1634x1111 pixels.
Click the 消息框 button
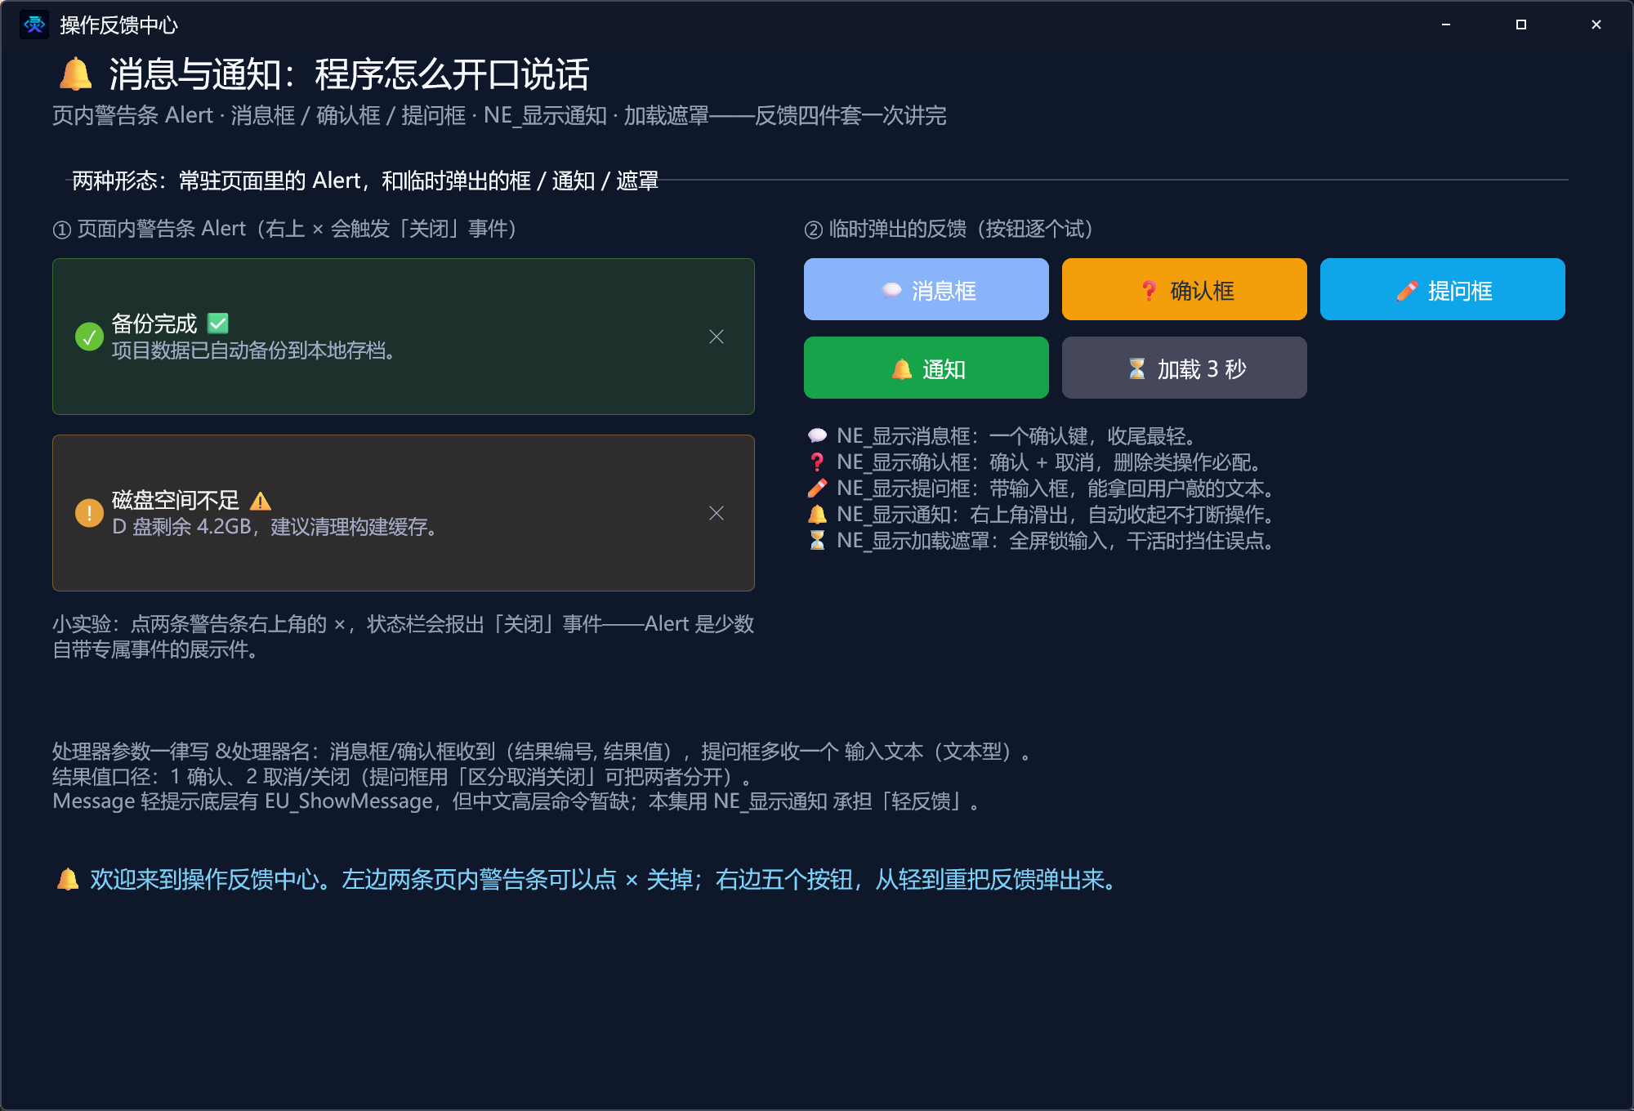click(926, 289)
